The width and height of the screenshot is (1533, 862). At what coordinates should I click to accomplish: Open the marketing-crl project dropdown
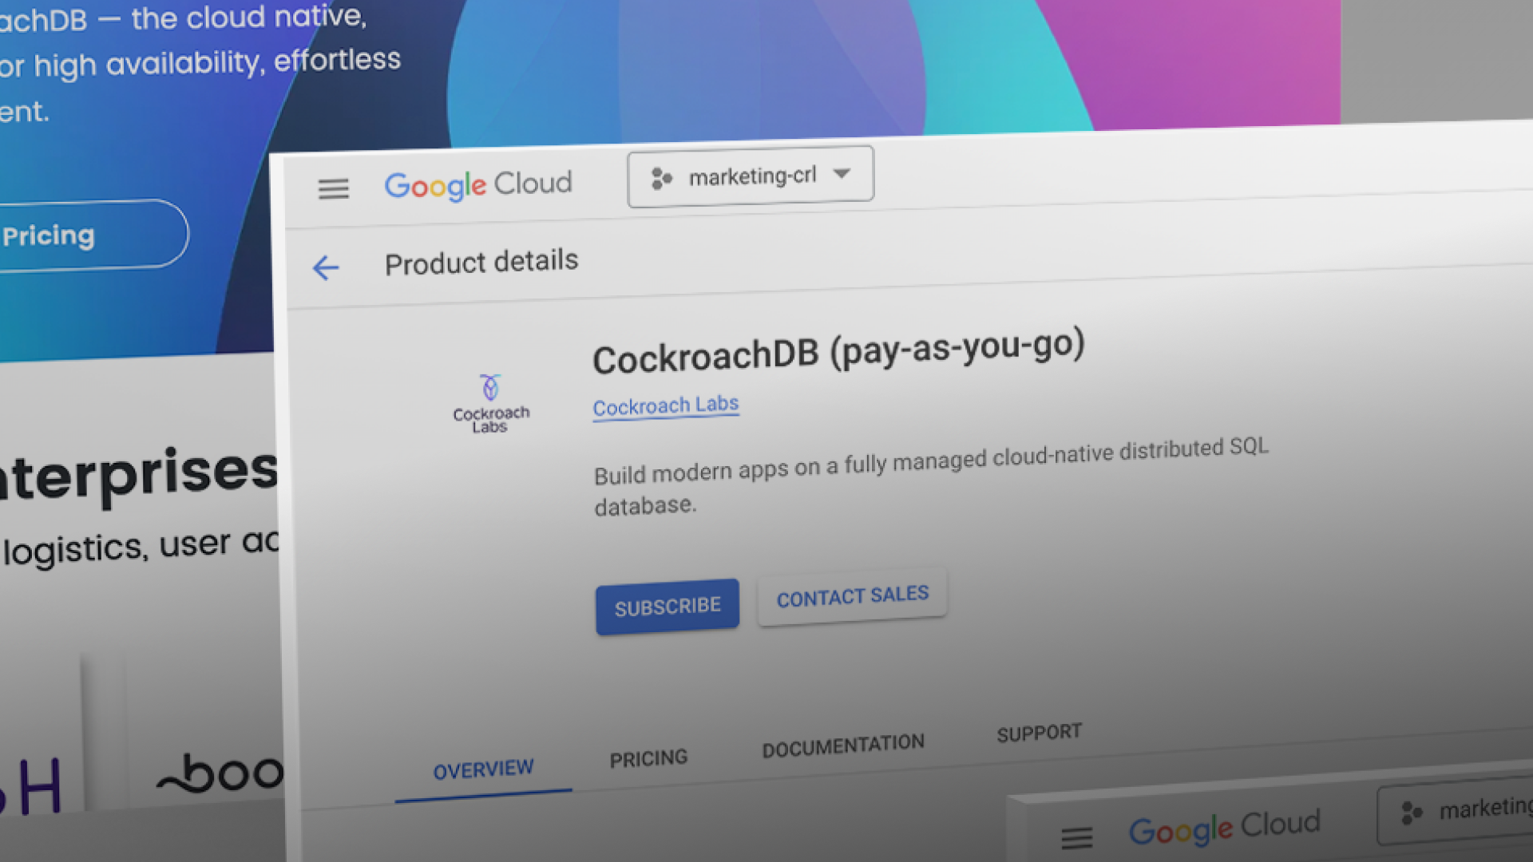(x=750, y=176)
